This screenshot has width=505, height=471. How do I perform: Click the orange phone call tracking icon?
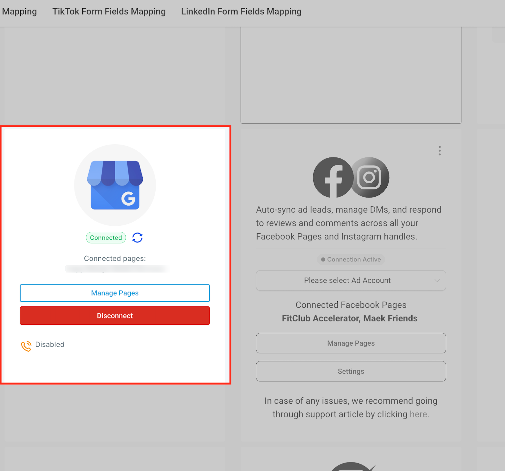pos(26,346)
